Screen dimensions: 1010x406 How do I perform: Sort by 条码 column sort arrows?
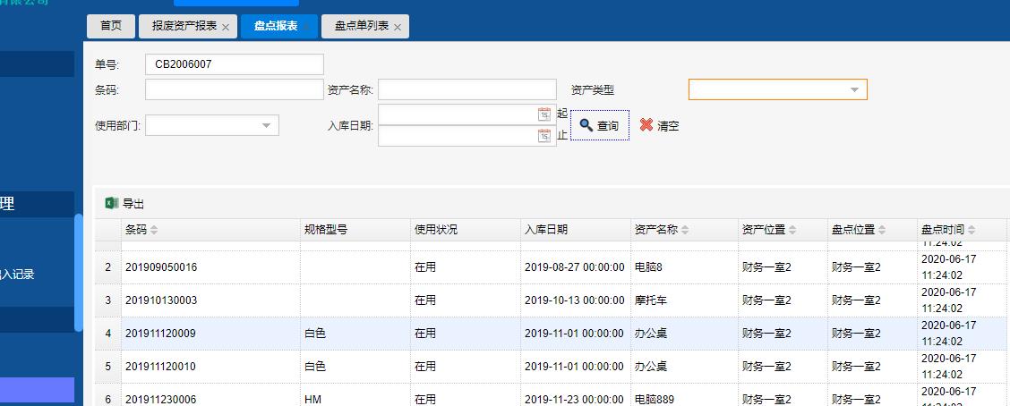coord(154,231)
